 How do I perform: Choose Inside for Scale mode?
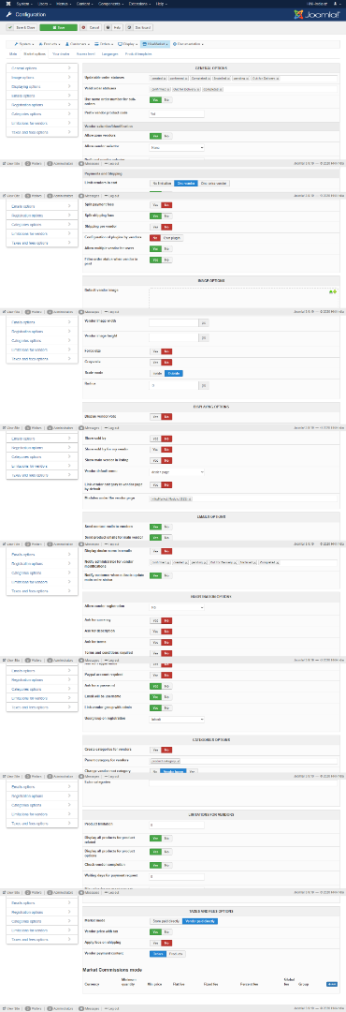(156, 373)
